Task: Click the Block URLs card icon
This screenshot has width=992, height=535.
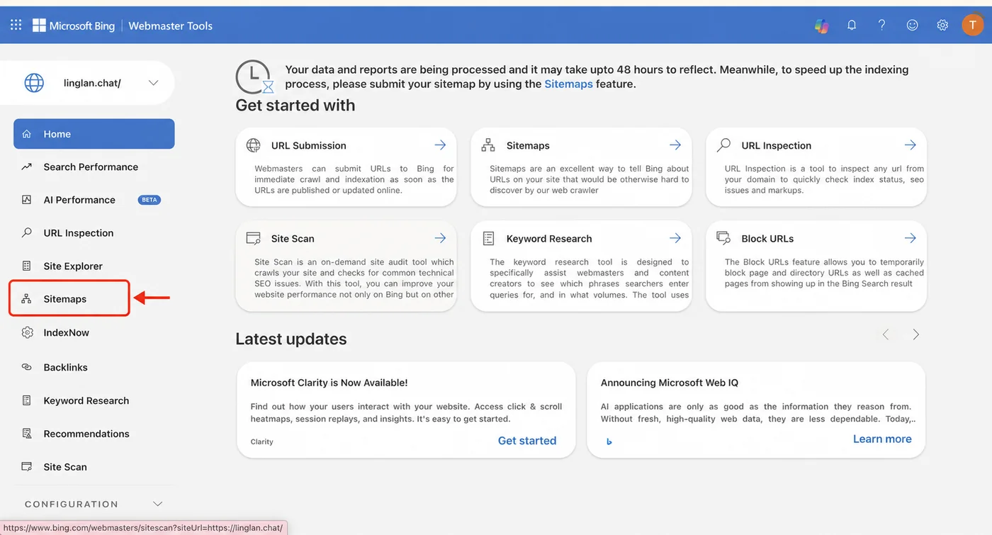Action: point(723,238)
